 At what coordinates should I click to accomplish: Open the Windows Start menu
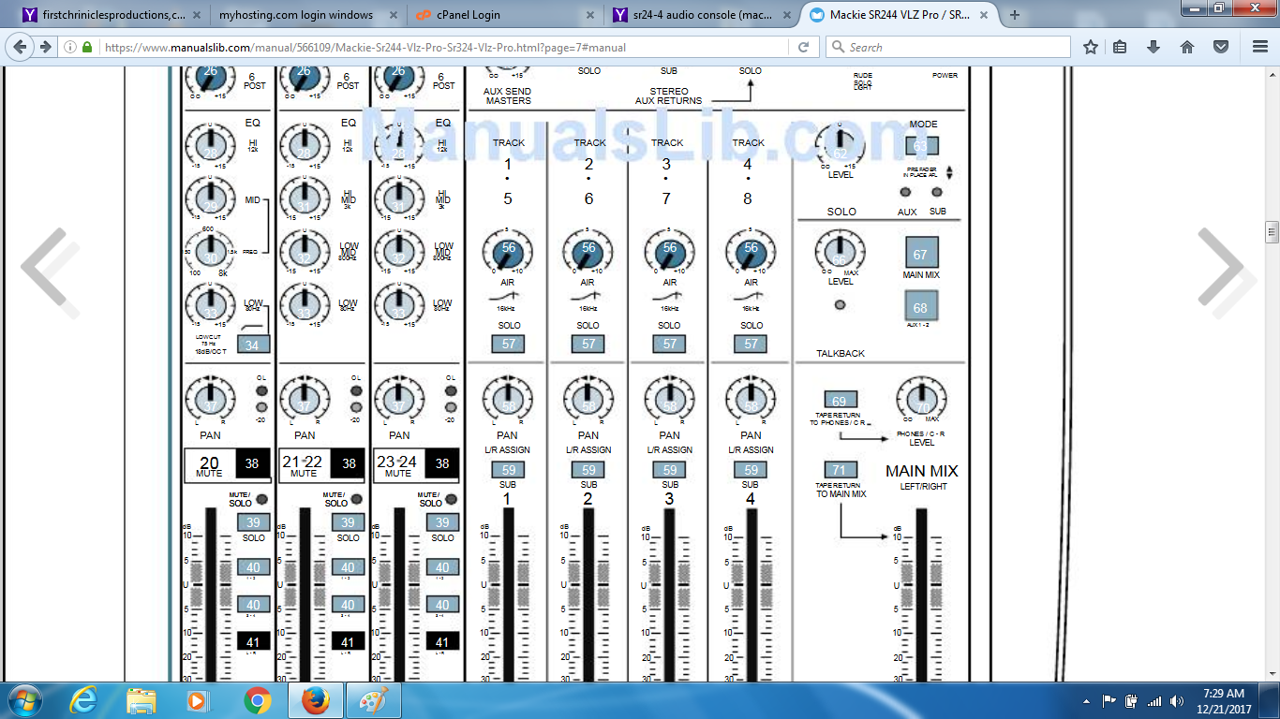pyautogui.click(x=25, y=700)
